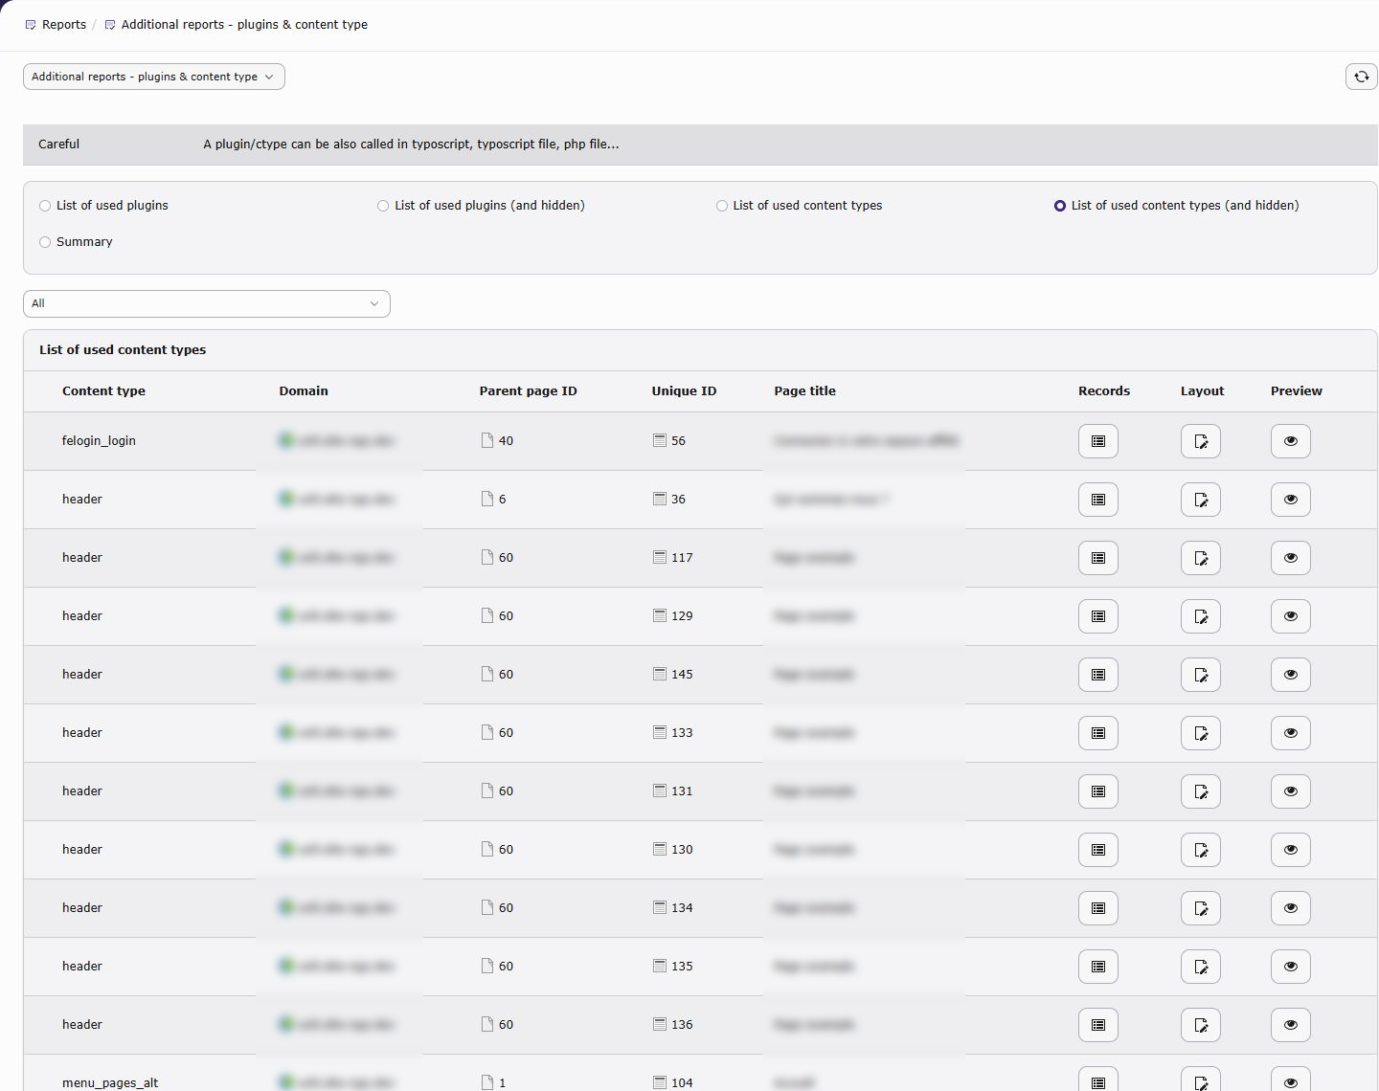
Task: Open records for header row ID 36
Action: click(x=1098, y=500)
